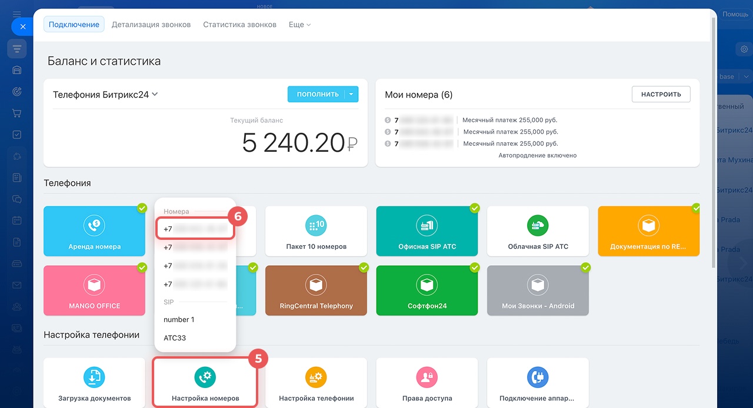Open Мои Звонки - Android tile
The width and height of the screenshot is (753, 408).
coord(538,290)
